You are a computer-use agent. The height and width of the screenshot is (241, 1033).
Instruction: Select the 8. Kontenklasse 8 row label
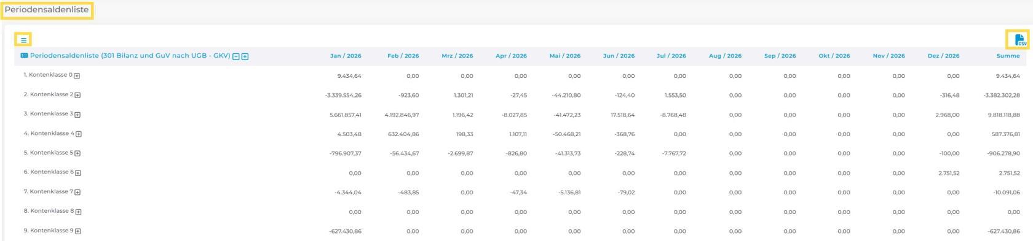(x=49, y=211)
